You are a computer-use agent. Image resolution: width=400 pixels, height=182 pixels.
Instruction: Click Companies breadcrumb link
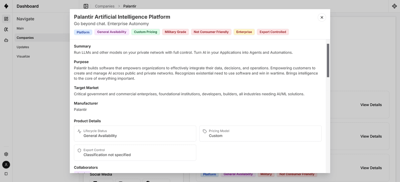pos(105,6)
